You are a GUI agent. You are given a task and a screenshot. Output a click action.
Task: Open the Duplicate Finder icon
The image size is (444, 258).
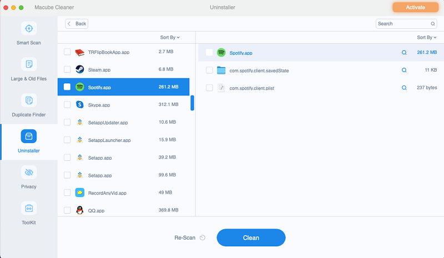point(29,100)
